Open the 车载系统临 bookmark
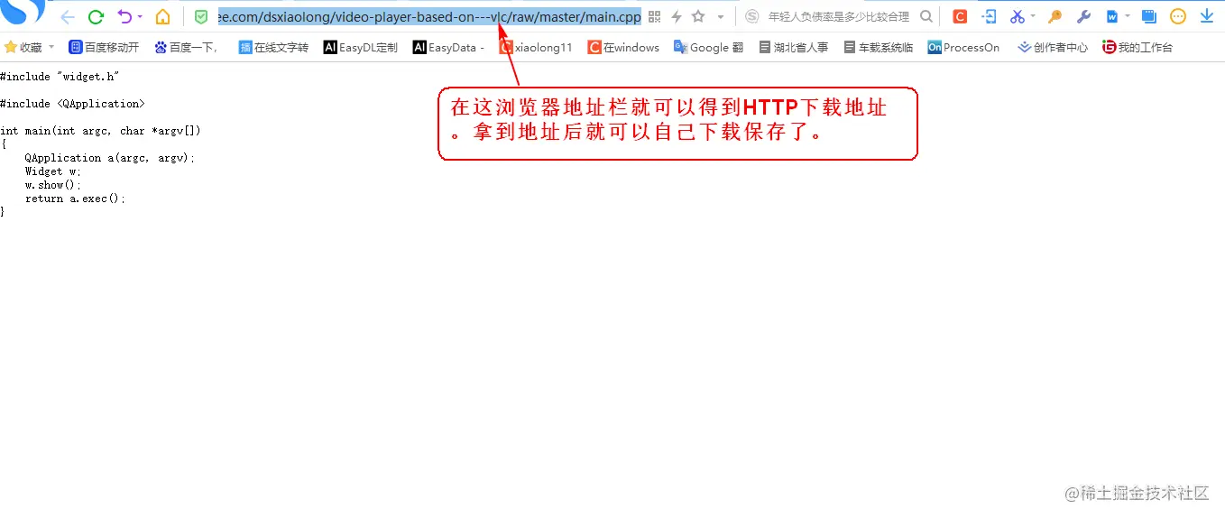1225x518 pixels. click(x=879, y=47)
